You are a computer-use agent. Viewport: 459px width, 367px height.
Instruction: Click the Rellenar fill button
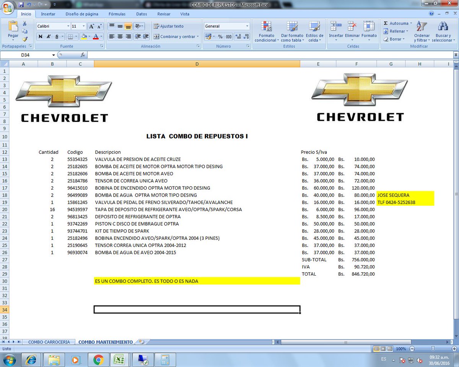396,31
